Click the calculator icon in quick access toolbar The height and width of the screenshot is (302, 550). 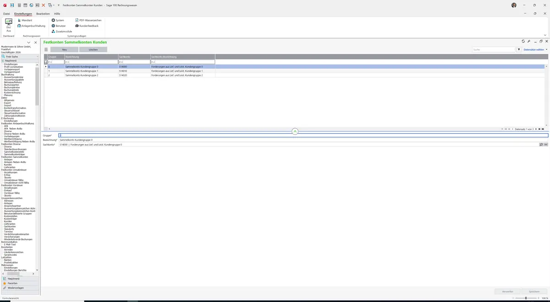[19, 5]
